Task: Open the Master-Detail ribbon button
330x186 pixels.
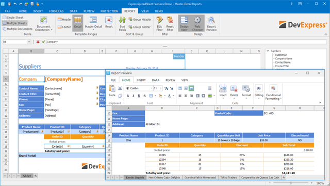Action: pos(93,23)
